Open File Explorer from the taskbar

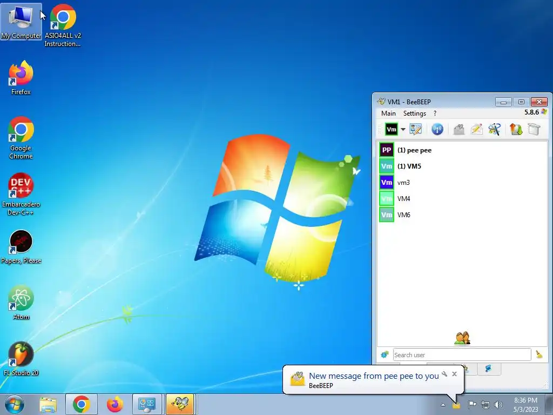click(x=48, y=404)
